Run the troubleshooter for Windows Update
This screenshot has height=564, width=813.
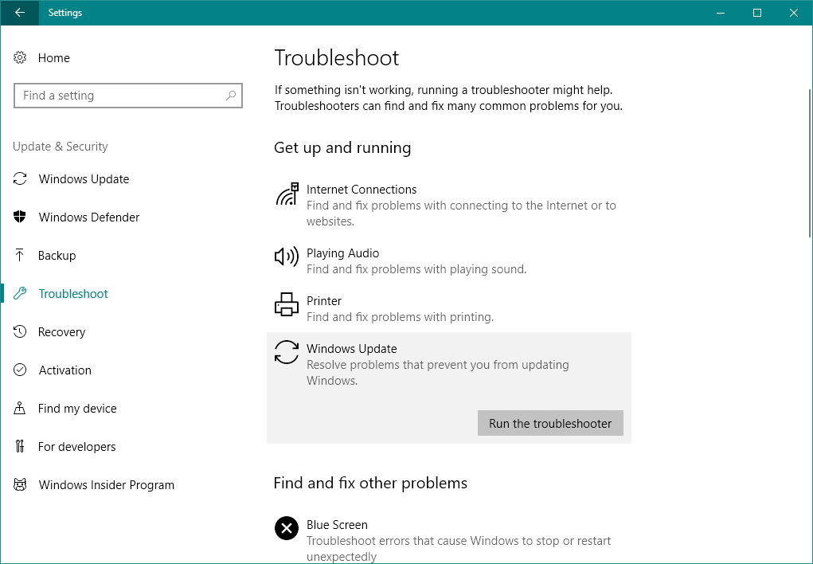550,423
